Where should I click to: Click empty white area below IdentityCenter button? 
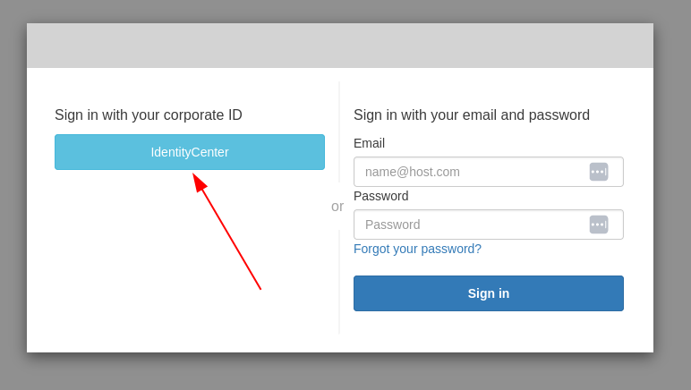pyautogui.click(x=116, y=268)
